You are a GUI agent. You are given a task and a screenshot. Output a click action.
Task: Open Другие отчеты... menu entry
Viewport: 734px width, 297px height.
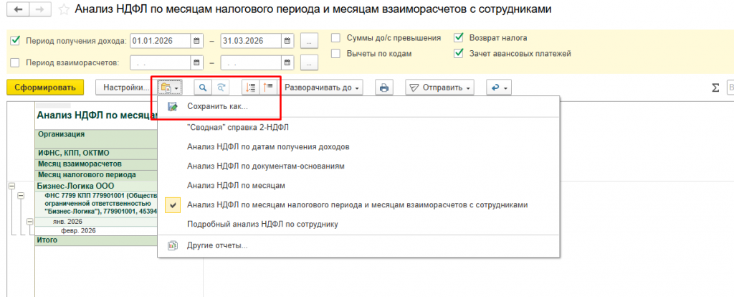coord(358,245)
